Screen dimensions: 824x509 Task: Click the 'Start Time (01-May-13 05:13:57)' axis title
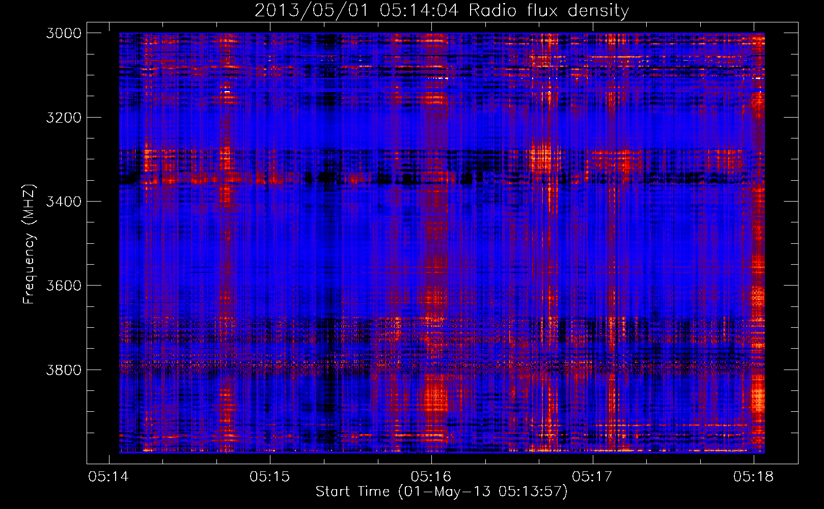point(442,492)
